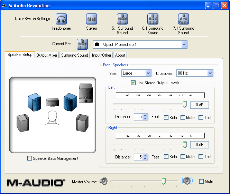This screenshot has height=194, width=230.
Task: Open the Input/Other tab
Action: (101, 55)
